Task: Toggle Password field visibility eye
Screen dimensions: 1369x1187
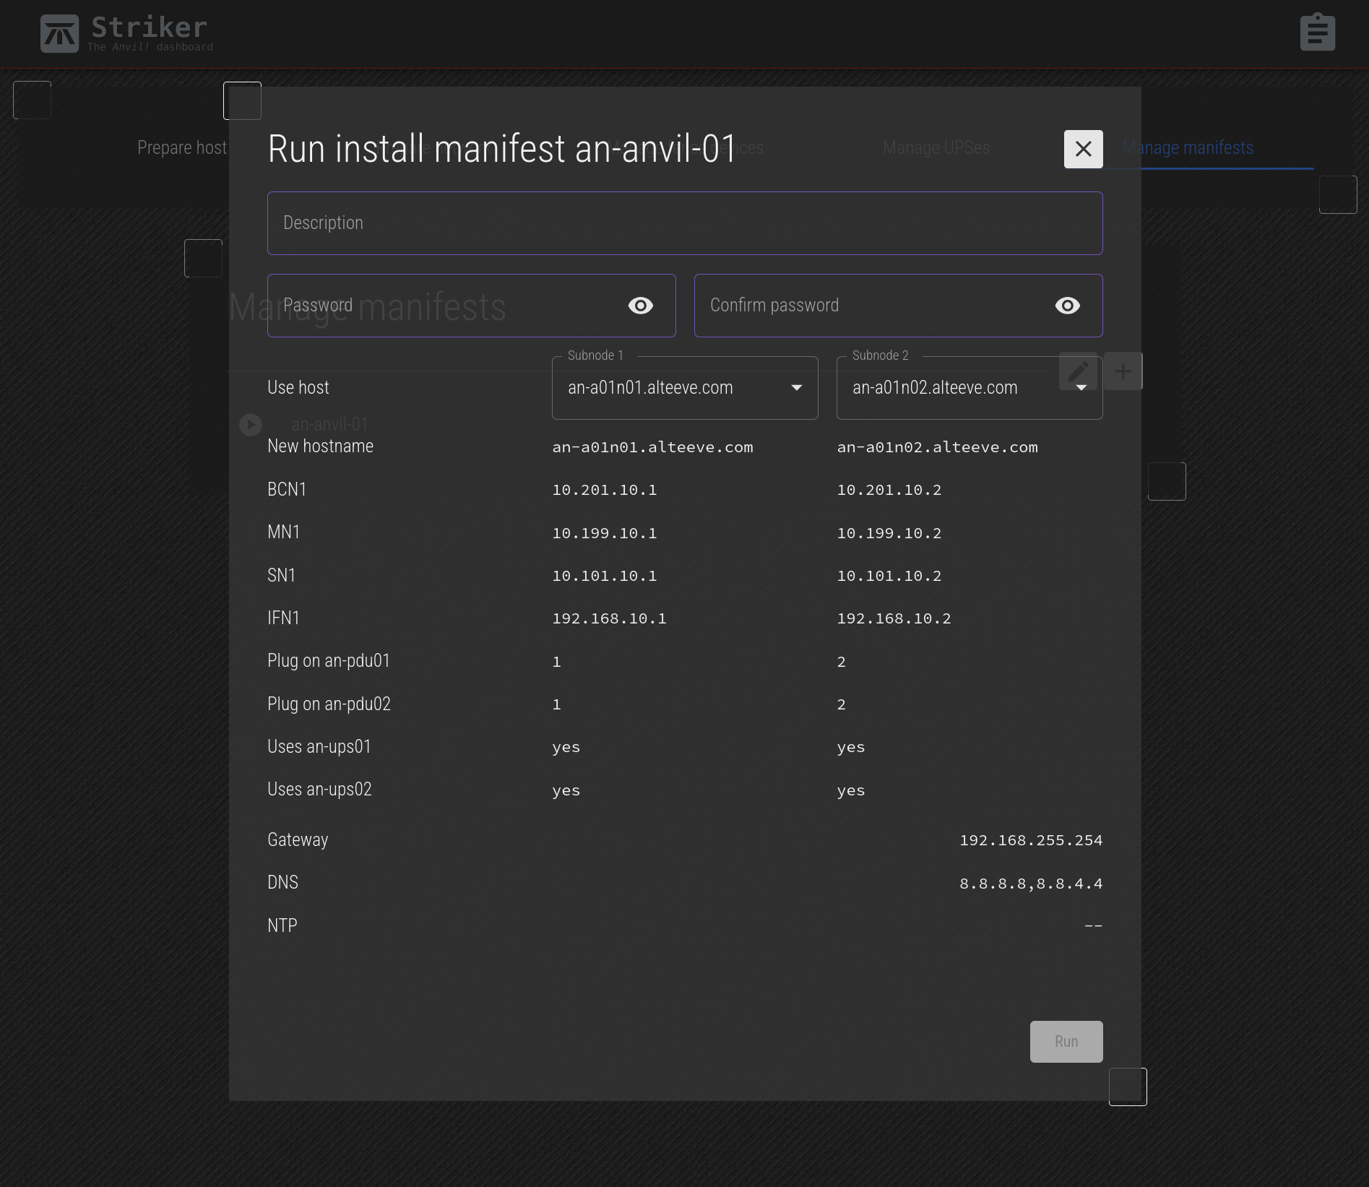Action: 641,306
